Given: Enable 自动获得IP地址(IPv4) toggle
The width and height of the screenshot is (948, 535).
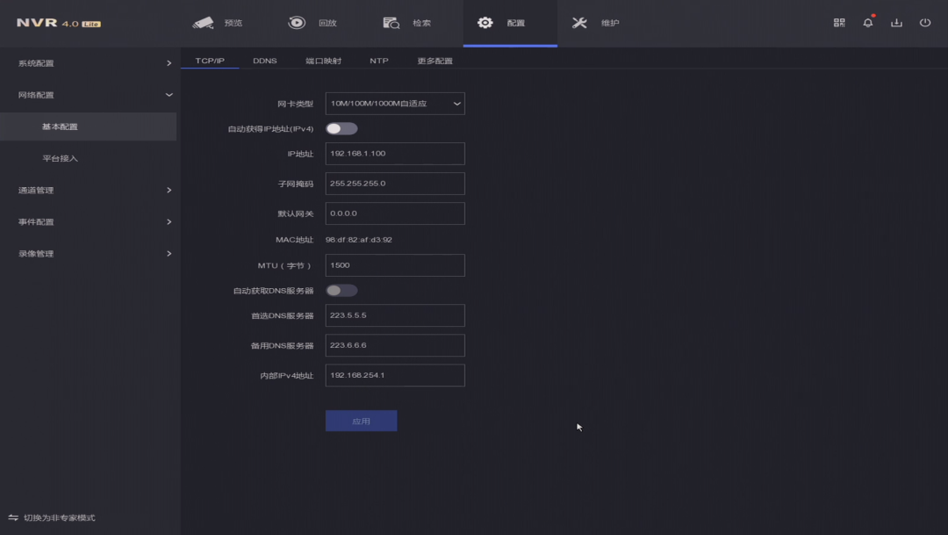Looking at the screenshot, I should pyautogui.click(x=341, y=128).
